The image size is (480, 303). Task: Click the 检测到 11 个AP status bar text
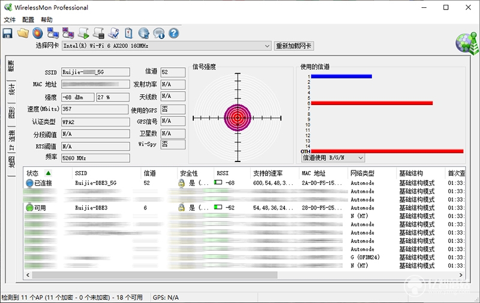[x=72, y=298]
